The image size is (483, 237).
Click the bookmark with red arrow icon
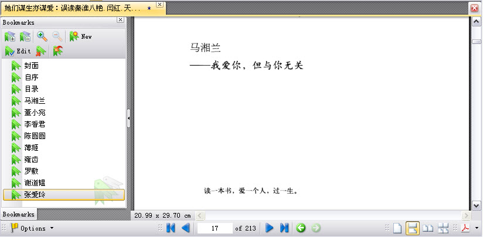(x=57, y=51)
